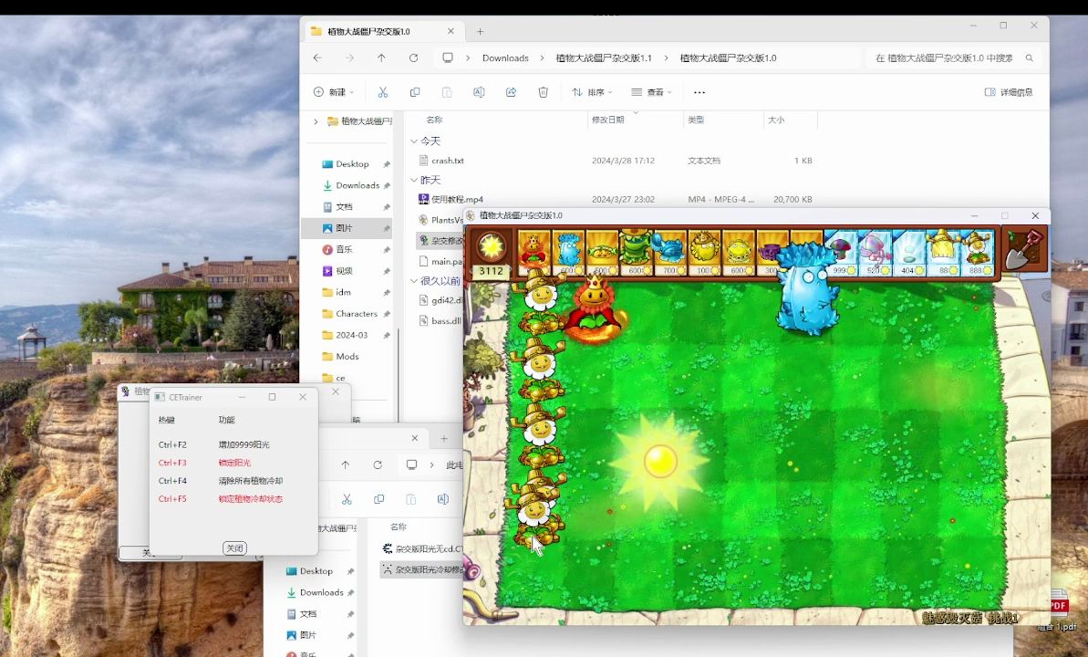Show the 详细信息 details pane
Viewport: 1088px width, 657px height.
[1009, 91]
